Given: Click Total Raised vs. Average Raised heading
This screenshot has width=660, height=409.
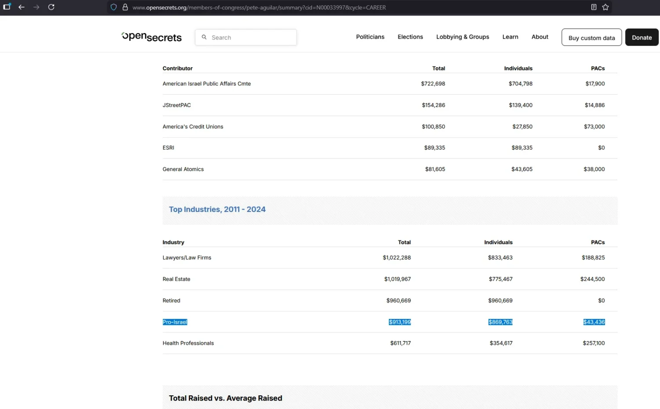Looking at the screenshot, I should click(x=225, y=398).
